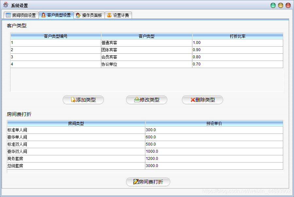294x197 pixels.
Task: Open the 操作员面板 tab
Action: point(89,15)
